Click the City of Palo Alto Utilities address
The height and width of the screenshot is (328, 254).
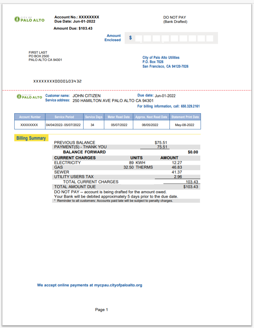[x=165, y=62]
